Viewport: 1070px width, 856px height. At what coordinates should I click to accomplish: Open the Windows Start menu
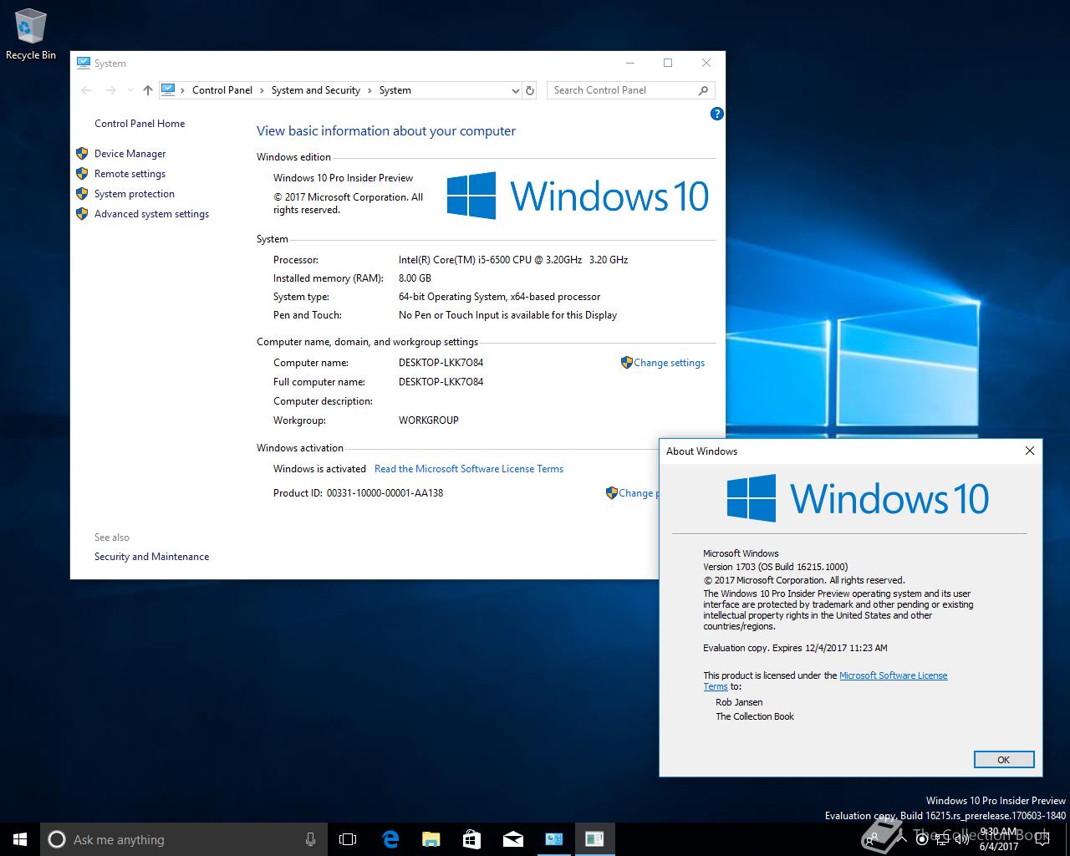click(x=20, y=839)
